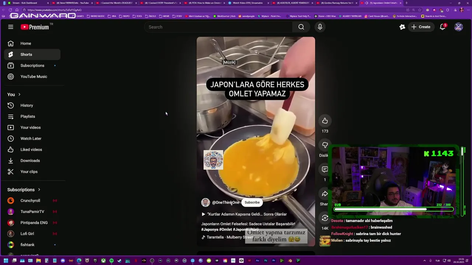Open the YouTube hamburger guide menu
472x265 pixels.
(x=11, y=27)
